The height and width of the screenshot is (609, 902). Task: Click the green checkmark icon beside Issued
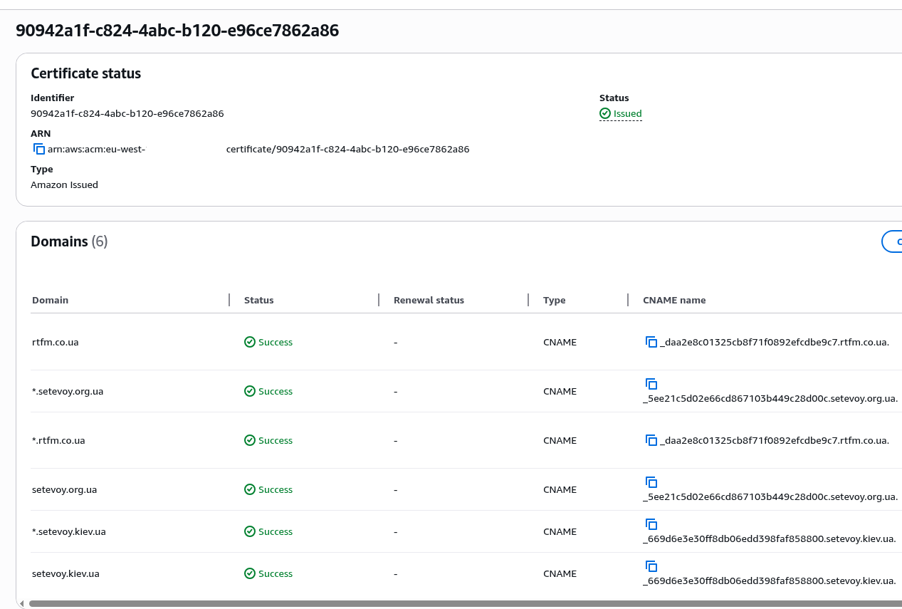click(x=605, y=113)
